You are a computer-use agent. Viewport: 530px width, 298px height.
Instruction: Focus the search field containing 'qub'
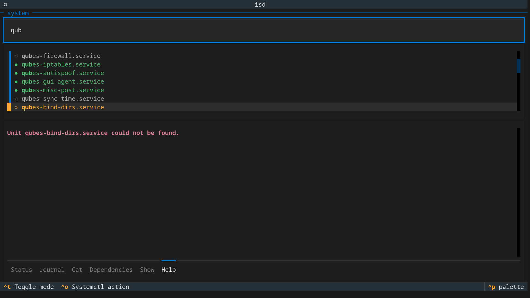[264, 30]
